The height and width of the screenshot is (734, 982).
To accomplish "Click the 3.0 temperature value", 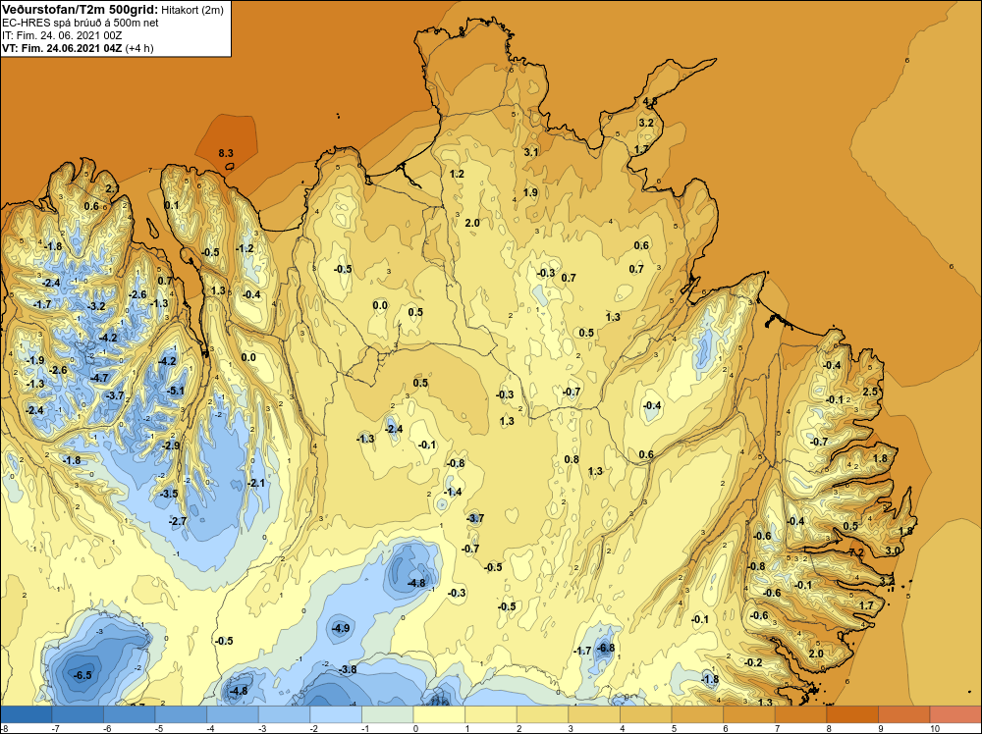I will click(x=893, y=550).
